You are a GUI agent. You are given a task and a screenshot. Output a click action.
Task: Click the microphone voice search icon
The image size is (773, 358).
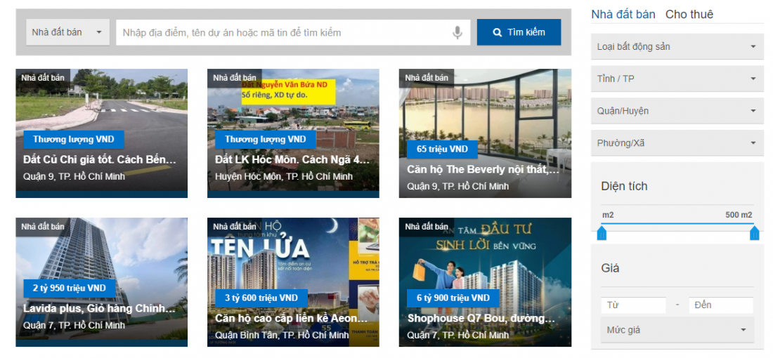click(x=457, y=32)
